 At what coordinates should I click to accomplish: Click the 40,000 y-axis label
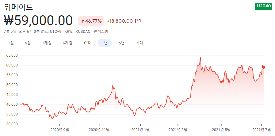pyautogui.click(x=12, y=104)
